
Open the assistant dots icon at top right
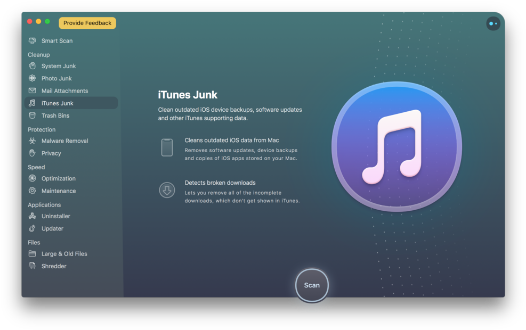point(493,23)
